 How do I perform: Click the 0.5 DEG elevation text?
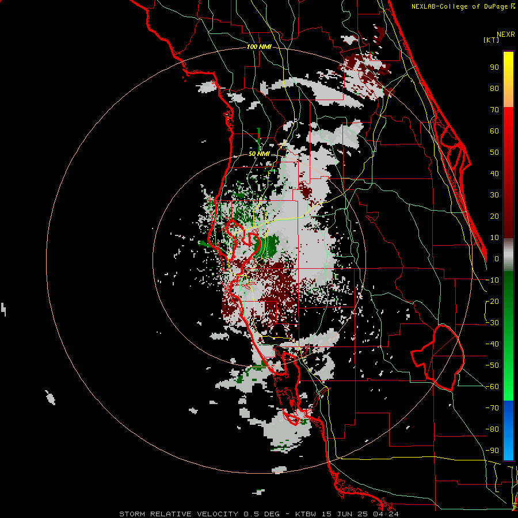(261, 514)
